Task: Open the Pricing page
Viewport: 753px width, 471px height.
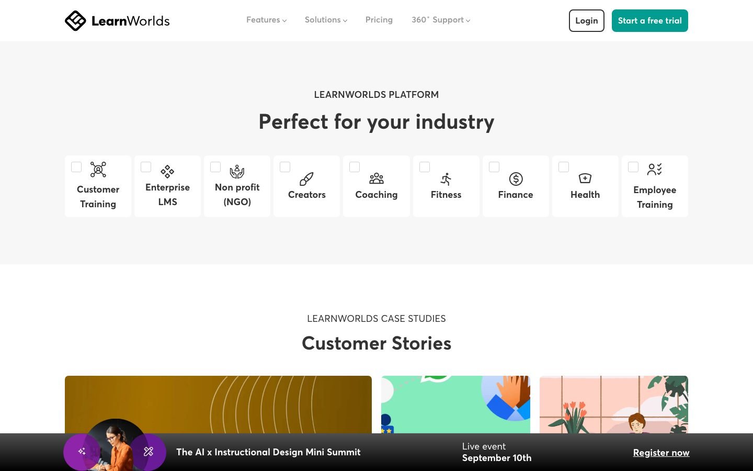Action: click(379, 20)
